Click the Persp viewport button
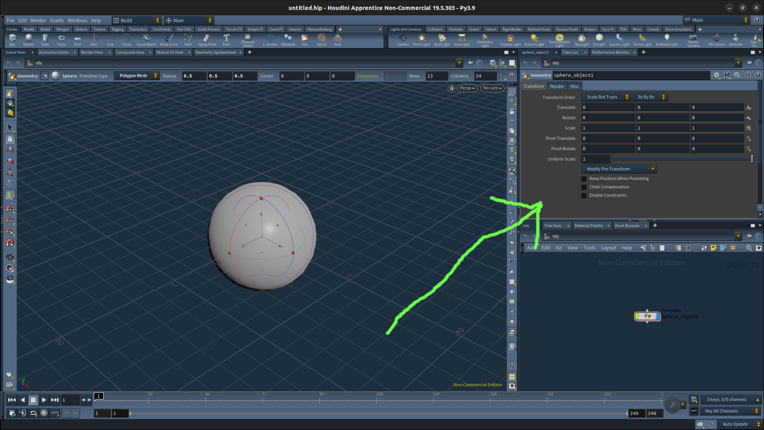 [x=467, y=88]
